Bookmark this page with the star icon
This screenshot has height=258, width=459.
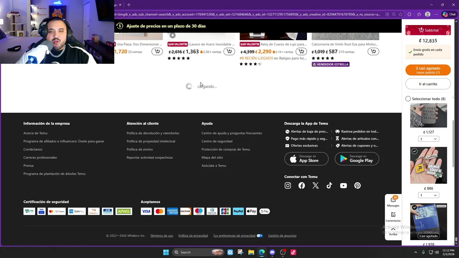[x=400, y=14]
